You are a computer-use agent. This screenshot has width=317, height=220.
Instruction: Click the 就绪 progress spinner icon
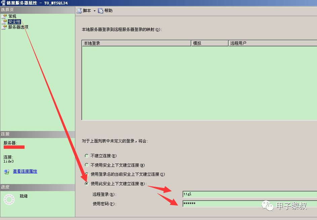(9, 200)
